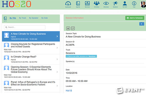The image size is (146, 96).
Task: Open Hall B location link
Action: click(69, 91)
